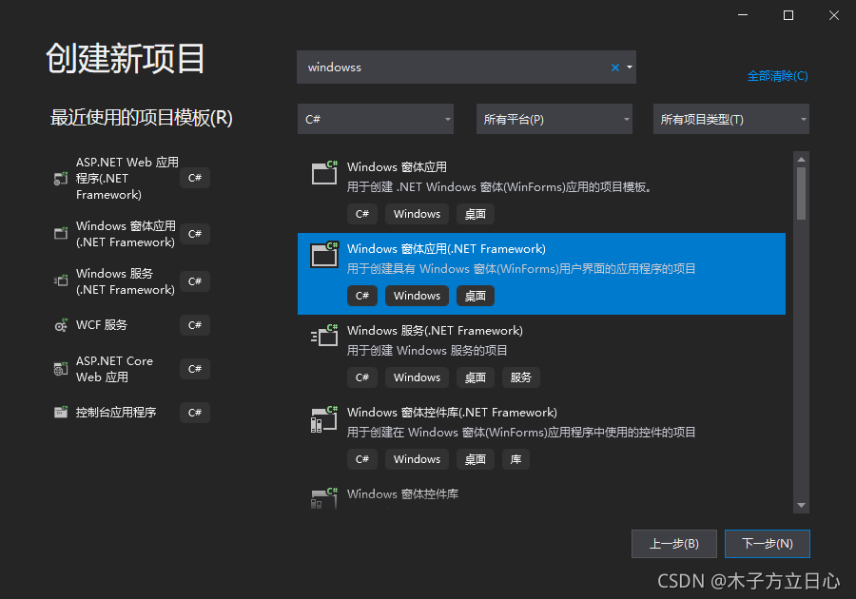
Task: Click the recent Windows 服务 template icon
Action: coord(61,280)
